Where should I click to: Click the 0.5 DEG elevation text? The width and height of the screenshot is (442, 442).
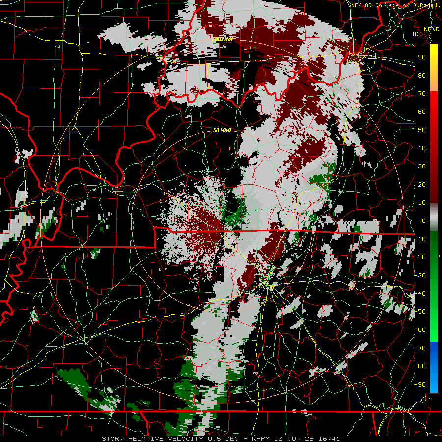223,439
